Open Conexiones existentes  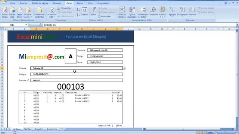pyautogui.click(x=39, y=12)
